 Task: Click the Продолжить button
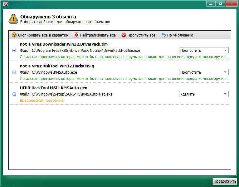click(225, 181)
